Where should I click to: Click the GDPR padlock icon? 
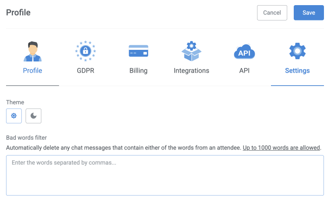[x=86, y=52]
